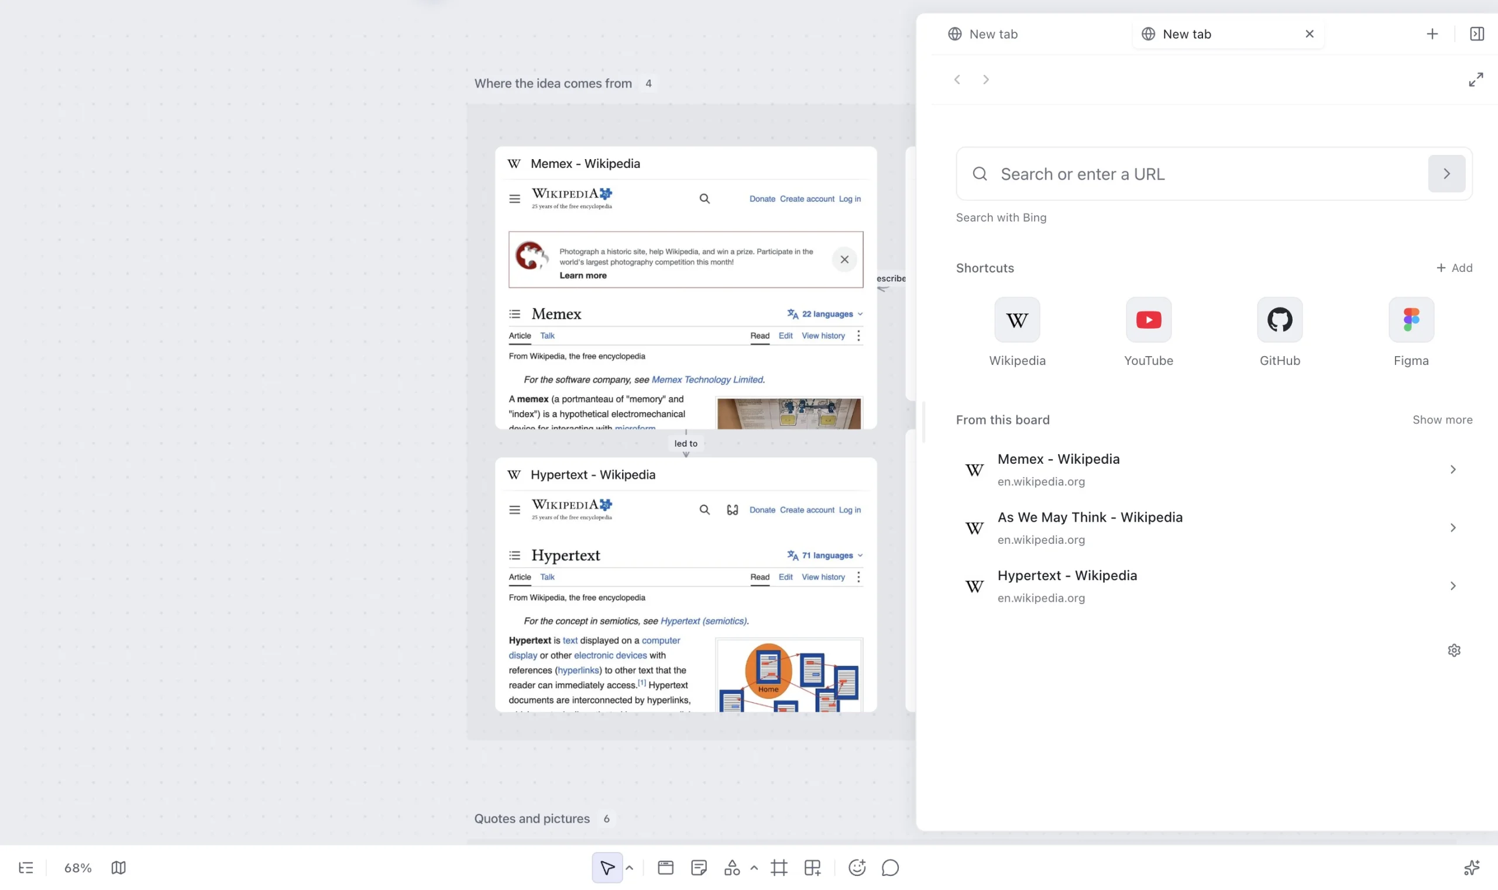Select the pointer arrow tool
Screen dimensions: 1498x890
pos(607,867)
